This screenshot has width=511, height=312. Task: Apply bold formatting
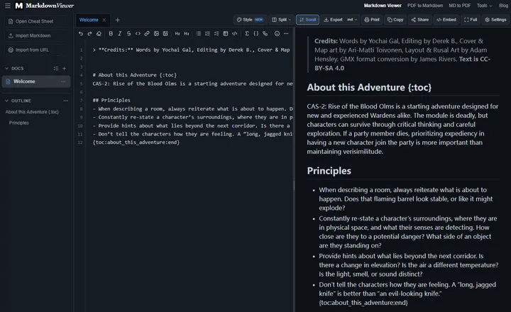point(111,33)
